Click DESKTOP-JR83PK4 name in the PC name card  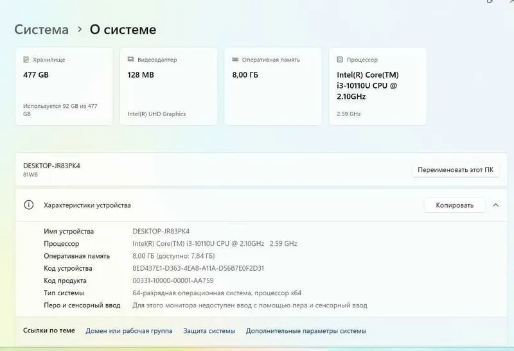point(51,166)
